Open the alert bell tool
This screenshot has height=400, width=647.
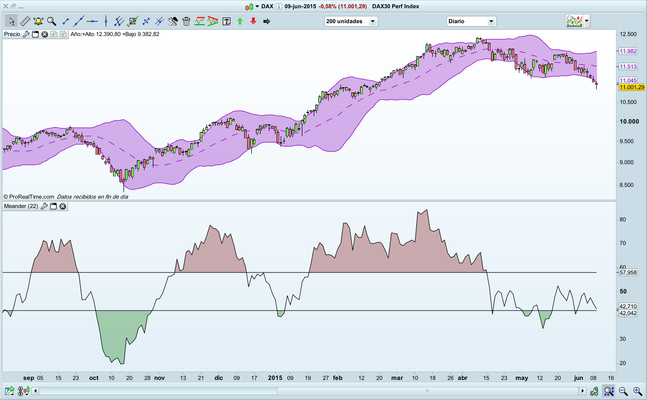coord(38,21)
